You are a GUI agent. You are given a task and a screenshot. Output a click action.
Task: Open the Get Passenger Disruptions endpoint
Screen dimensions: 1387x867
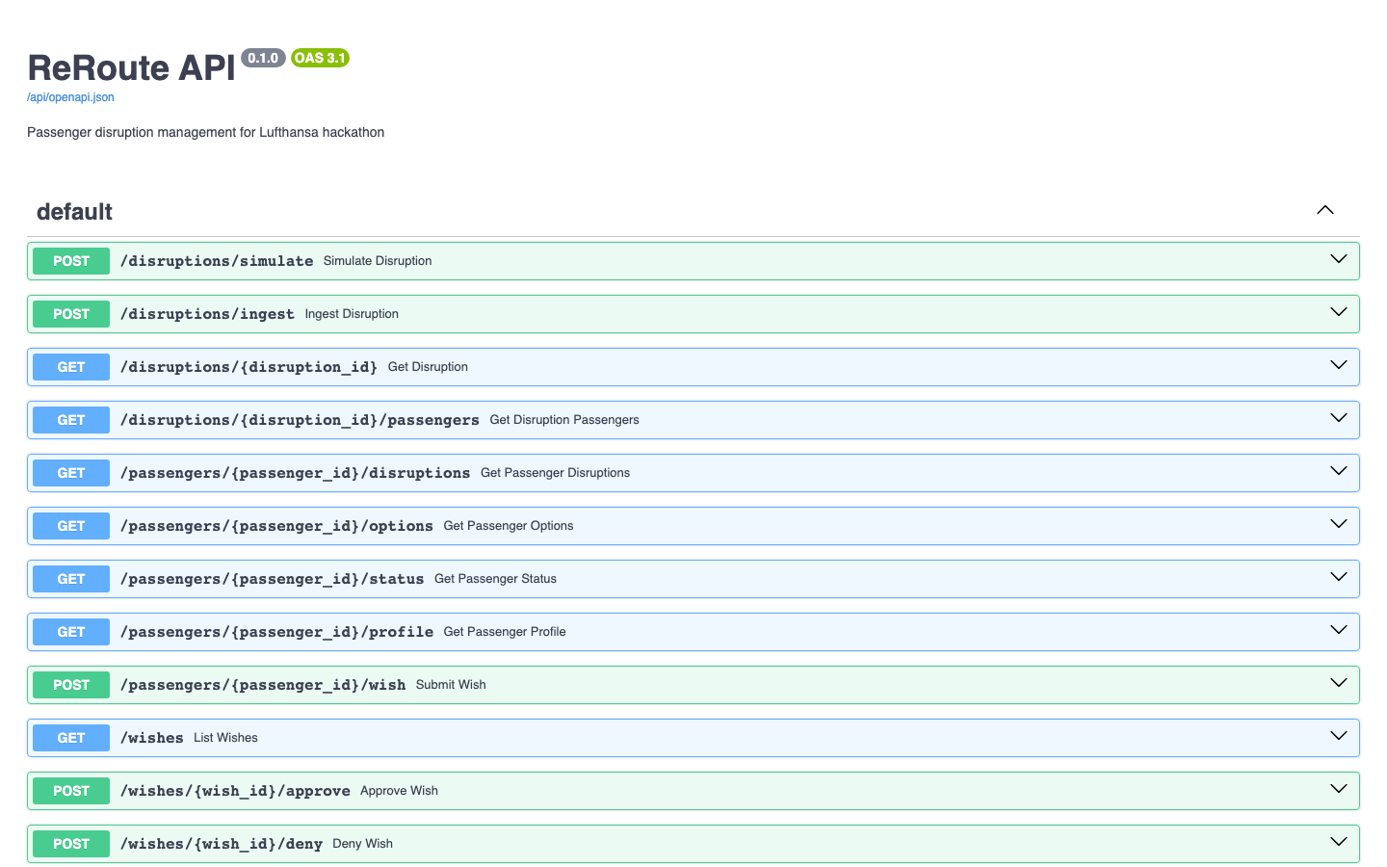[x=674, y=472]
